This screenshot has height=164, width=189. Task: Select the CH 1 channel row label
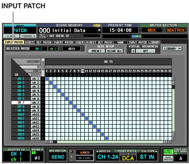click(x=21, y=79)
